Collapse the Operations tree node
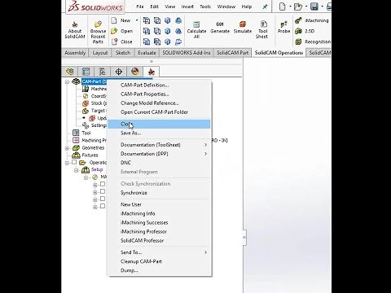 click(x=67, y=163)
